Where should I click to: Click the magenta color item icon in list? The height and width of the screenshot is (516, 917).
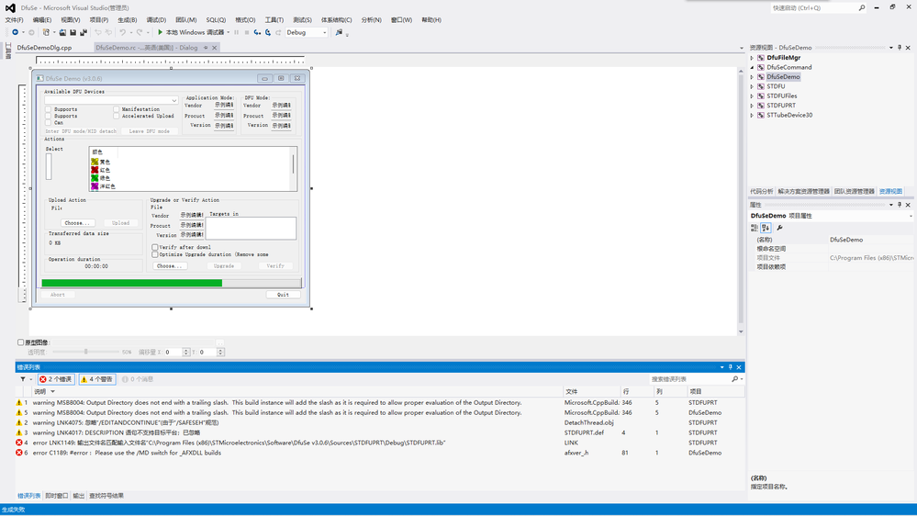click(x=95, y=186)
